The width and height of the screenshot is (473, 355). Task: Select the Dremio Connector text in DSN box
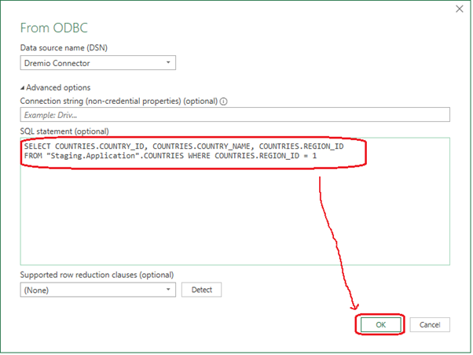click(57, 63)
